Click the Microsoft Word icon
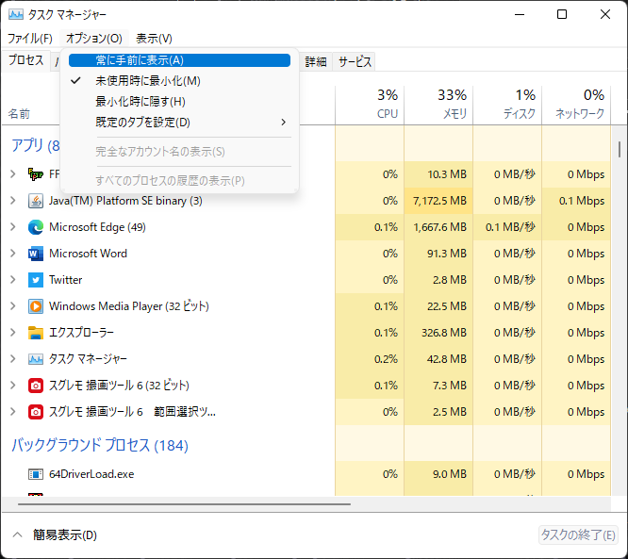 click(x=36, y=254)
